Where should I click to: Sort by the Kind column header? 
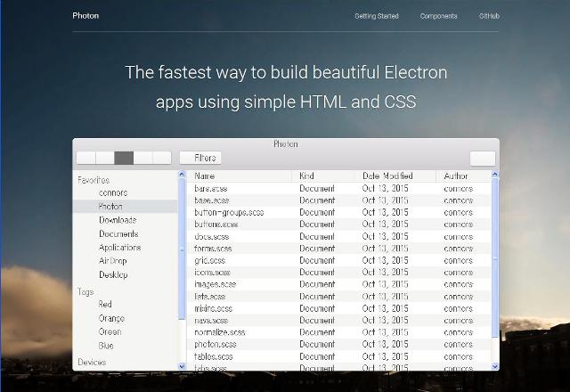coord(322,176)
